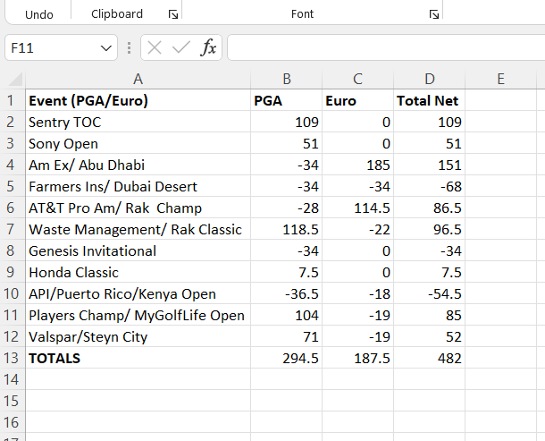Screen dimensions: 545x441
Task: Open Font settings dialog launcher
Action: click(434, 14)
